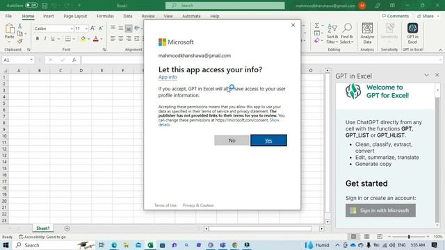The image size is (445, 250).
Task: Click the title bar Search box
Action: 225,6
